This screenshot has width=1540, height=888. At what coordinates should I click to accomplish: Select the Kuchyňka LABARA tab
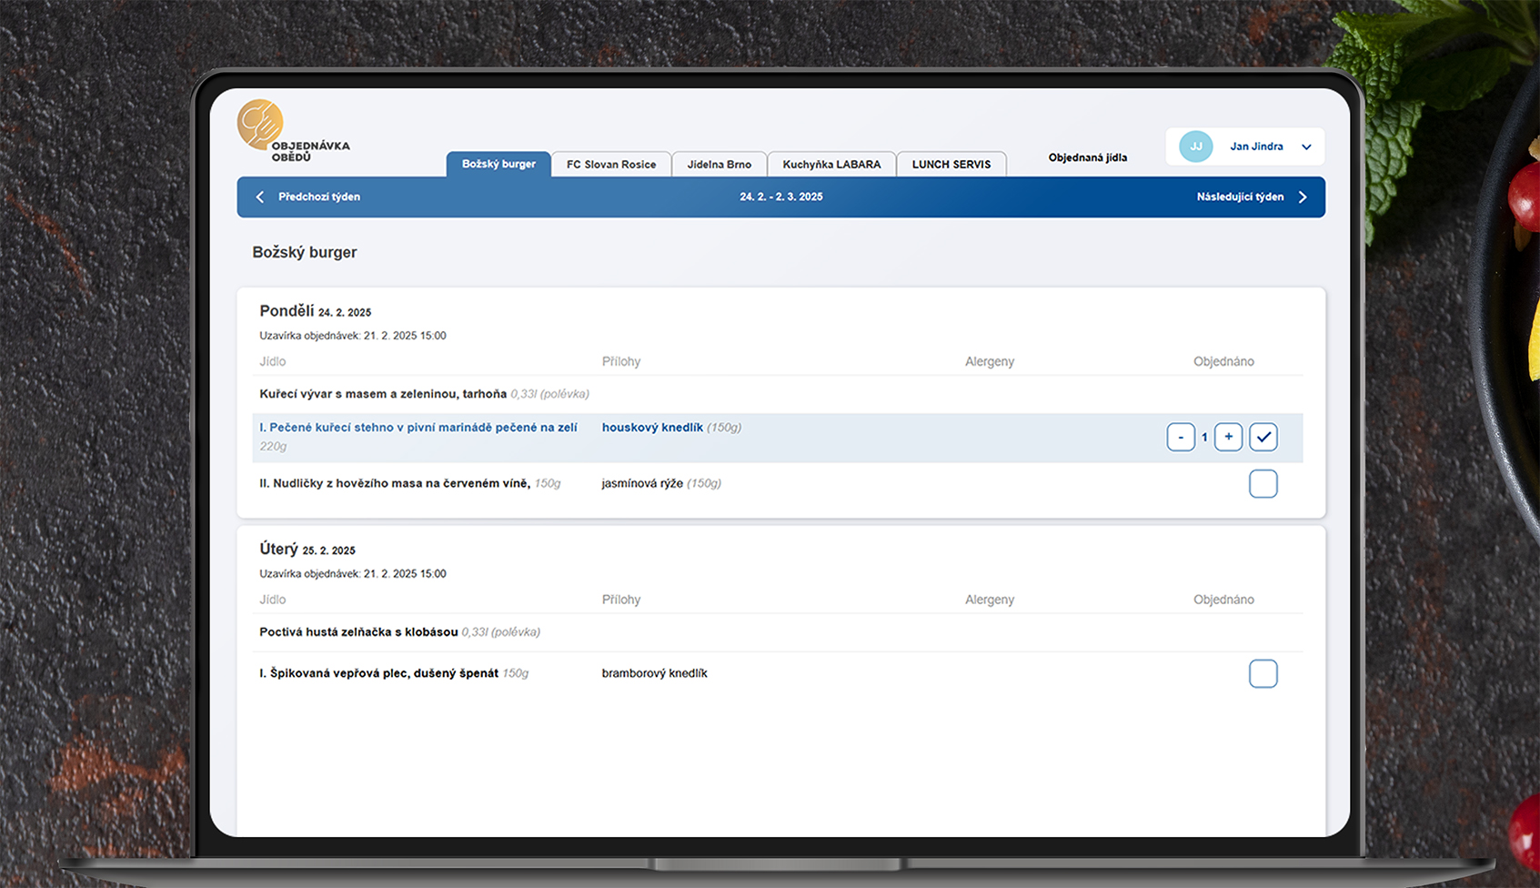click(x=831, y=165)
